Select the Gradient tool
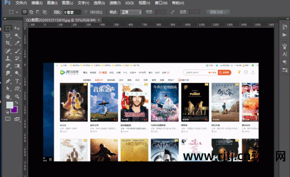Screen dimensions: 290x177 point(17,66)
